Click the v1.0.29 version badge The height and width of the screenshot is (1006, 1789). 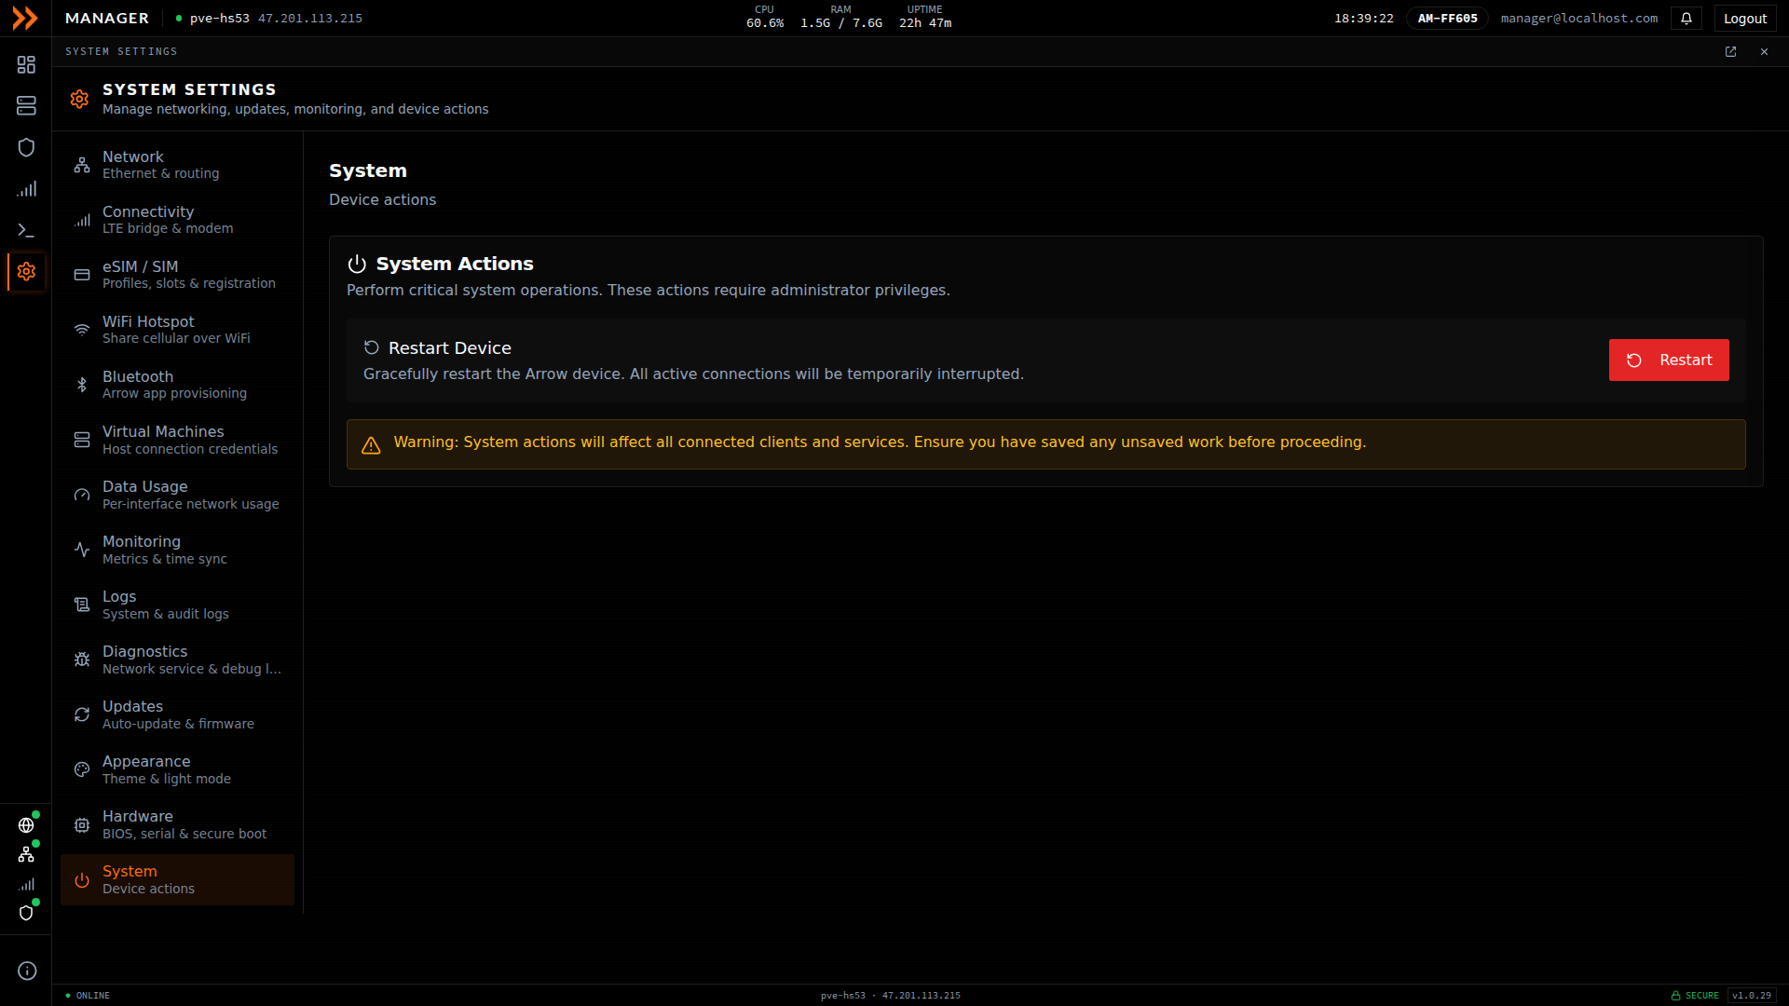pos(1752,996)
